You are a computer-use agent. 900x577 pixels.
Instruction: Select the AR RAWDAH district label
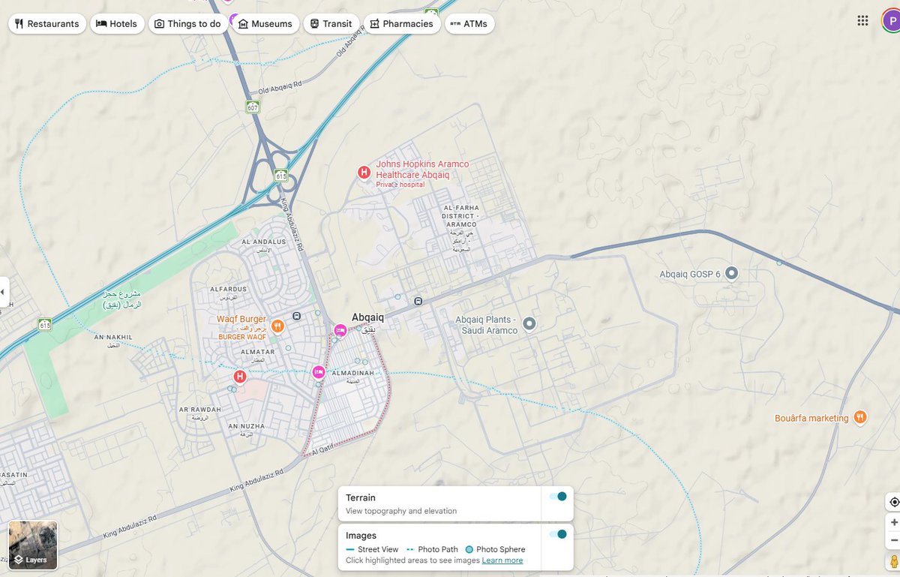point(200,410)
